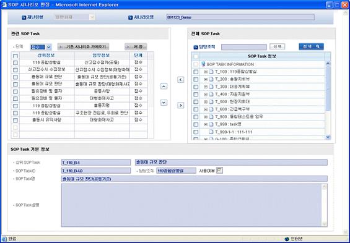This screenshot has width=350, height=243.
Task: Check the 신고접수절차(공통) row checkbox
Action: (15, 63)
